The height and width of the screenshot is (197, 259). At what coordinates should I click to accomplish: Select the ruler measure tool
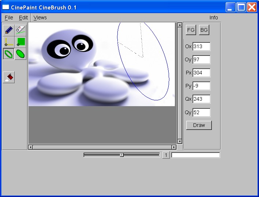(20, 30)
